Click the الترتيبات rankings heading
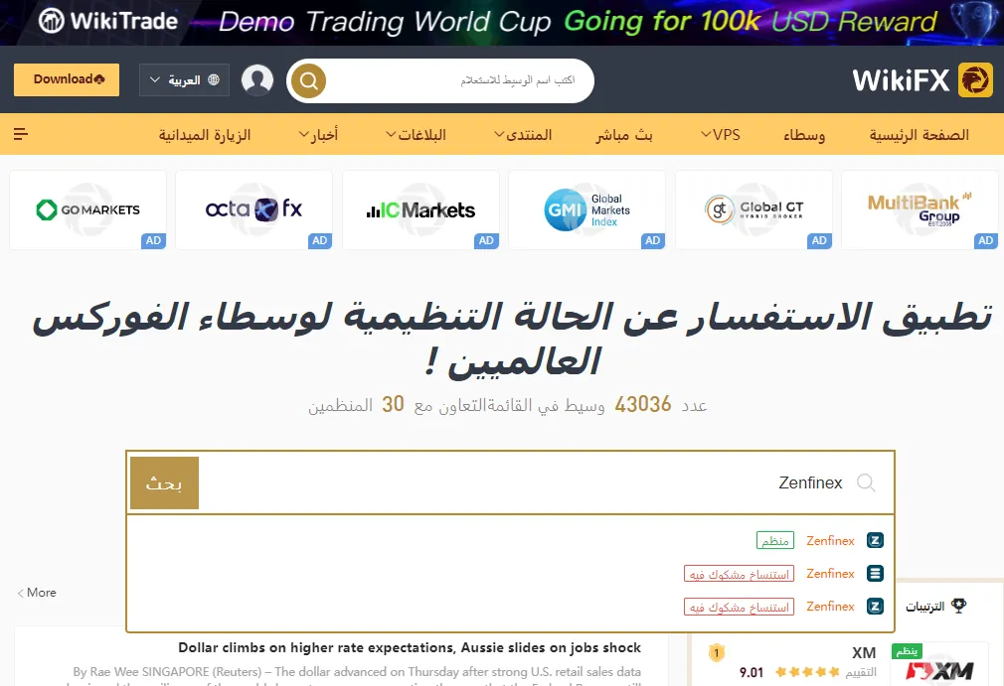Viewport: 1004px width, 686px height. tap(924, 607)
